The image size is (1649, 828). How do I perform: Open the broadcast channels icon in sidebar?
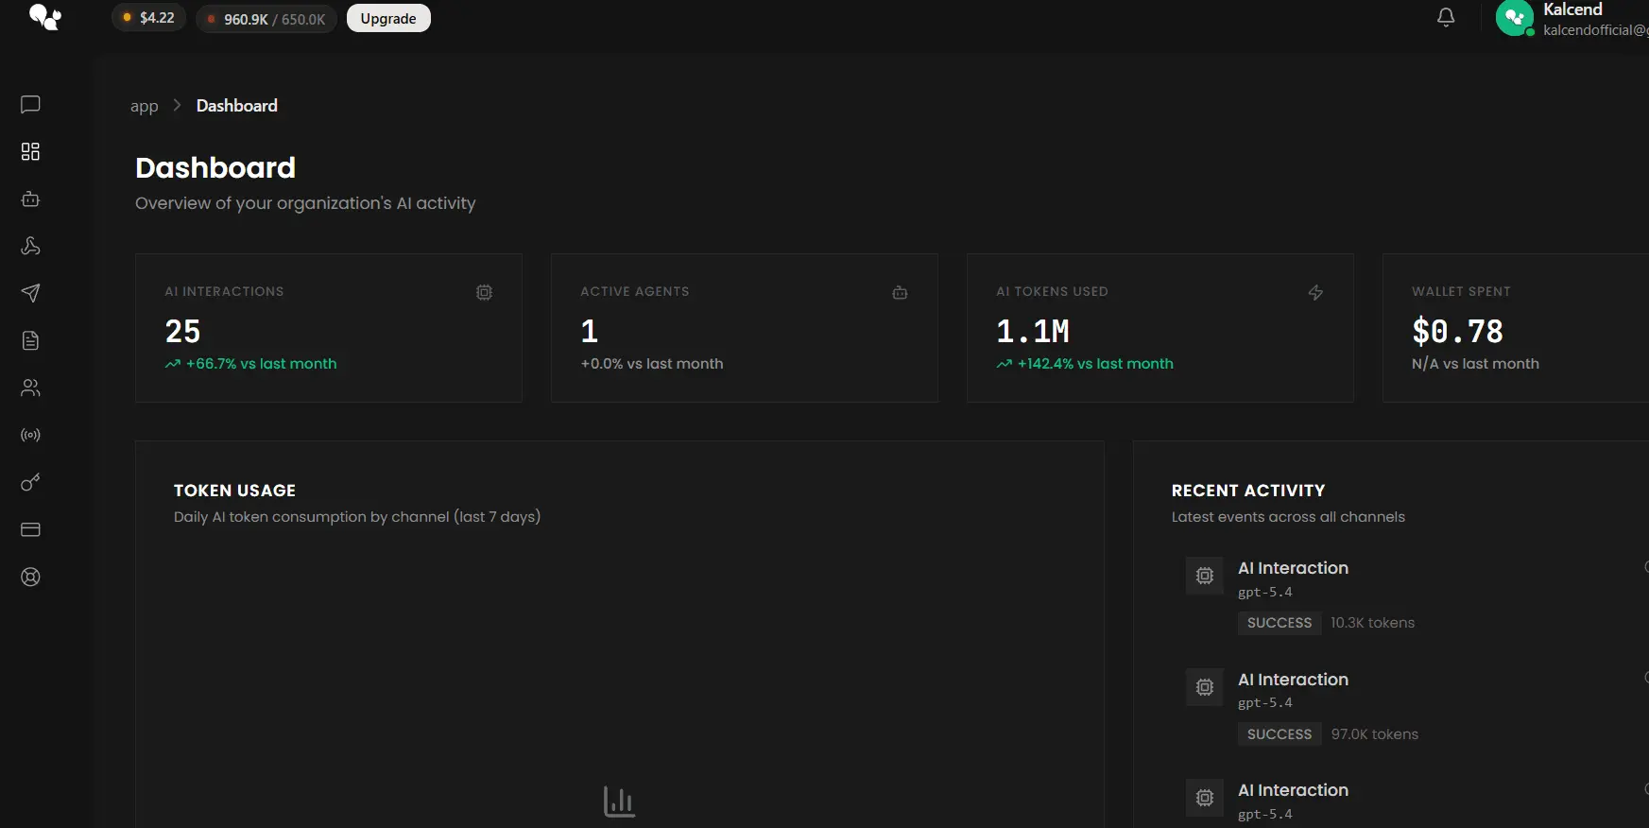[30, 435]
